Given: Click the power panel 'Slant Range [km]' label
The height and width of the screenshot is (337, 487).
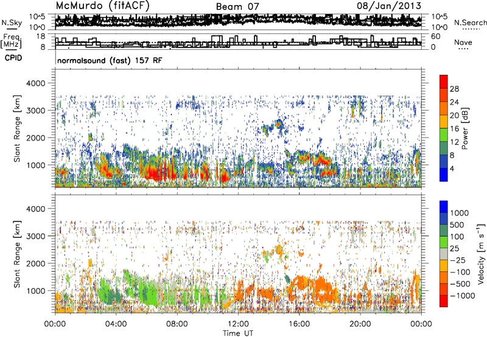Looking at the screenshot, I should pos(17,128).
